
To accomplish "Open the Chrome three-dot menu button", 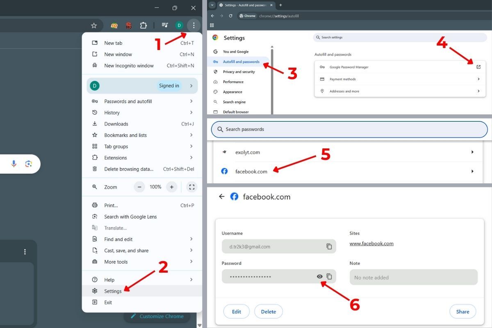I will click(x=194, y=25).
